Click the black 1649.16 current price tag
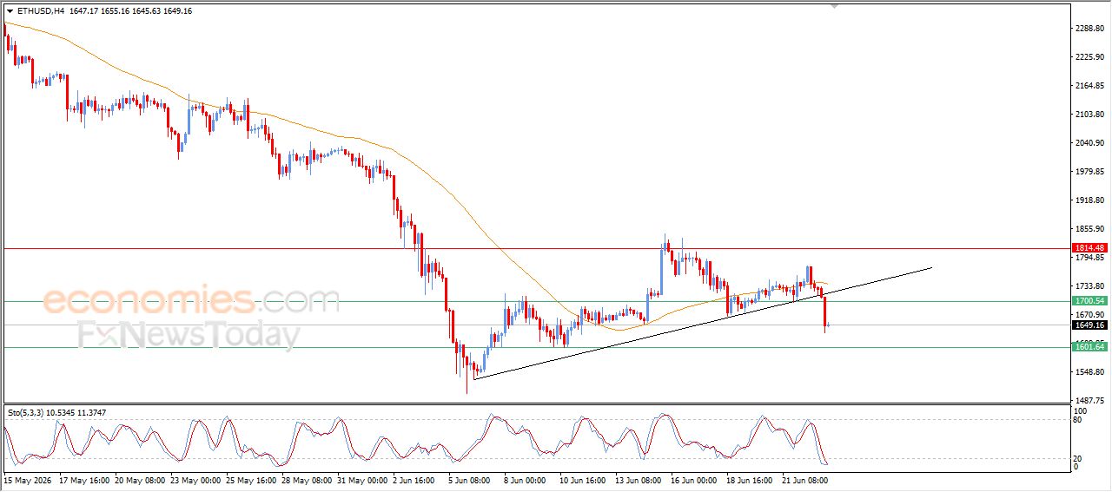This screenshot has height=492, width=1112. coord(1089,325)
